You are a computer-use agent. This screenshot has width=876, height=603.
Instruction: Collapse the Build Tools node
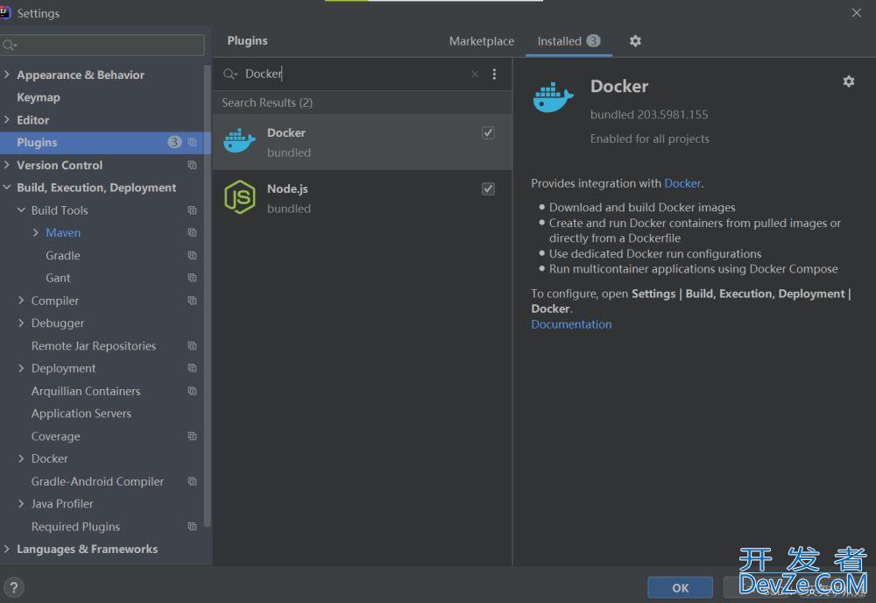click(x=21, y=210)
